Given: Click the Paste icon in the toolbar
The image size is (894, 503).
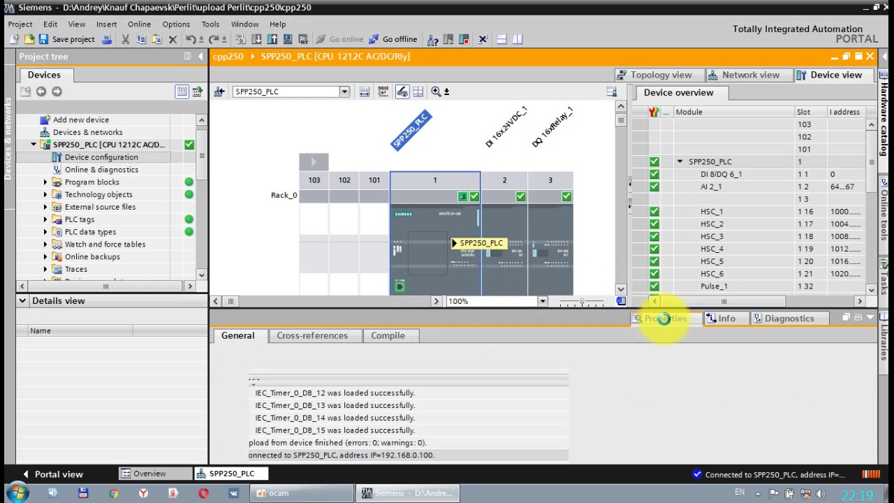Looking at the screenshot, I should click(x=156, y=40).
